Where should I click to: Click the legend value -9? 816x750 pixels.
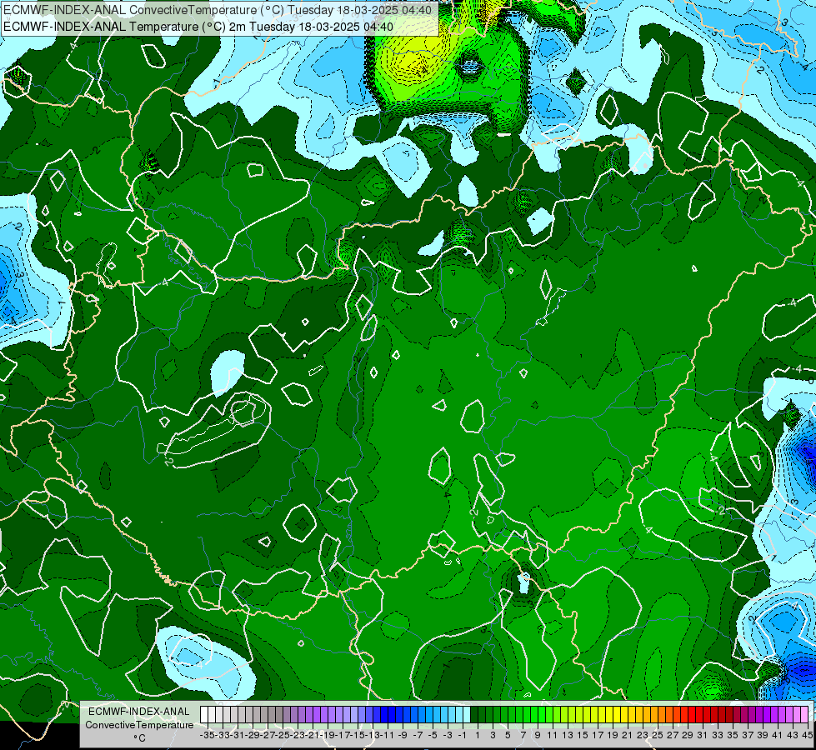403,736
